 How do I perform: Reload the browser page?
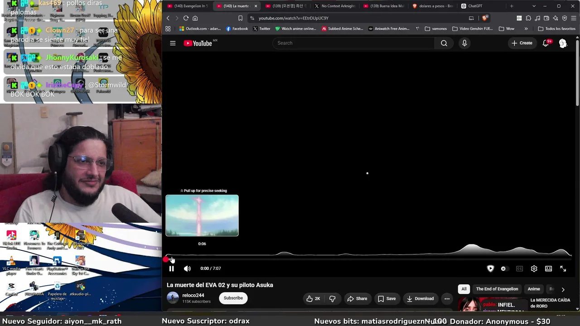pyautogui.click(x=186, y=18)
